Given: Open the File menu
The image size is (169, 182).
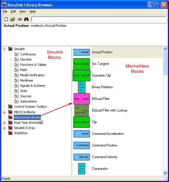Looking at the screenshot, I should [x=5, y=11].
